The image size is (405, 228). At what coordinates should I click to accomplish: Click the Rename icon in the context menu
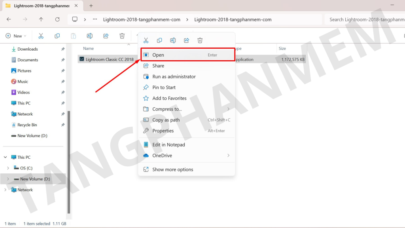pos(173,40)
